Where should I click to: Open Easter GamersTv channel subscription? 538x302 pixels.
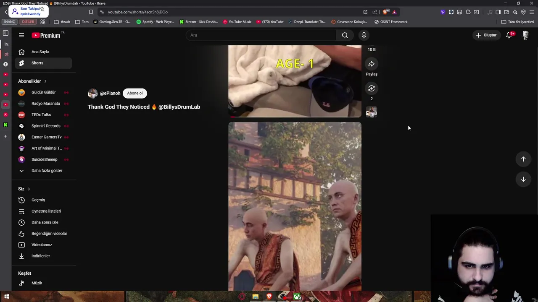pyautogui.click(x=43, y=137)
